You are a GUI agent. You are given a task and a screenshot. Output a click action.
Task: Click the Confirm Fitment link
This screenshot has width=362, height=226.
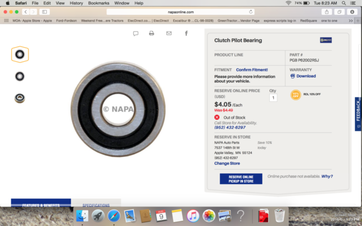[x=252, y=69]
